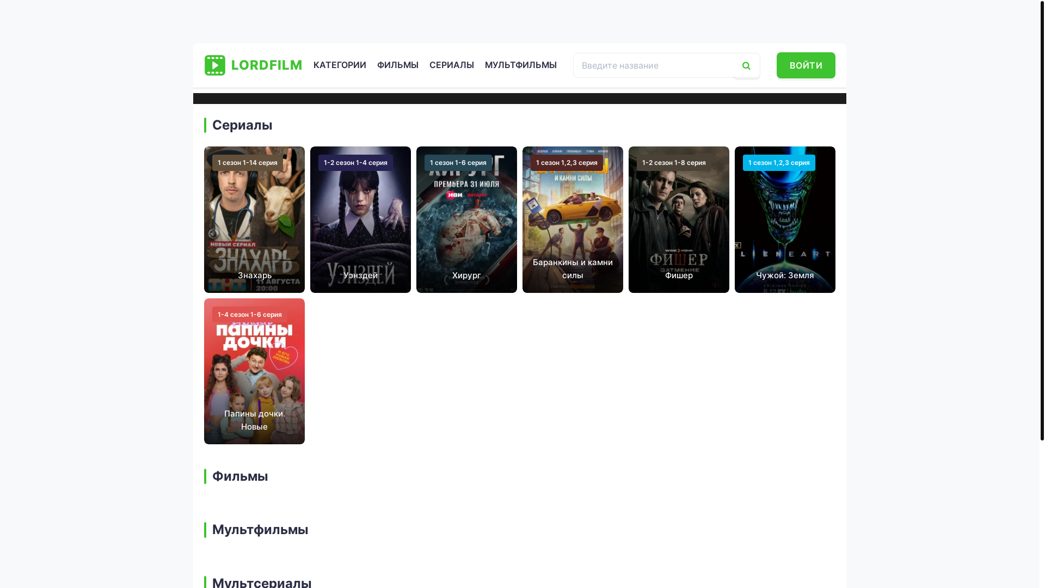The height and width of the screenshot is (588, 1045).
Task: Open the СЕРИАЛЫ menu item
Action: 452,65
